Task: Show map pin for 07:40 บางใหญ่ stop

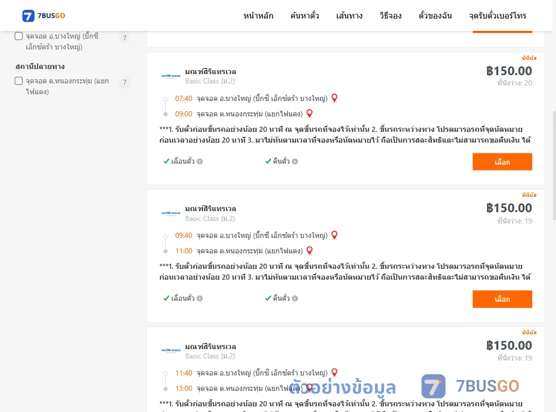Action: pos(335,98)
